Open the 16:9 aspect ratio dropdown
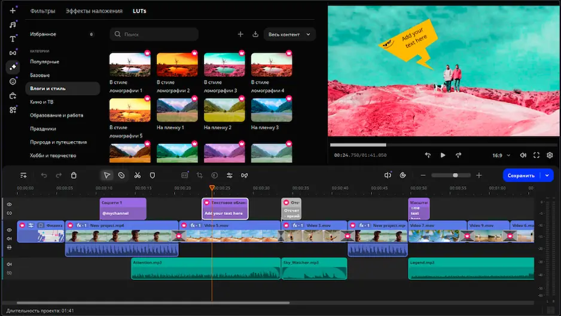Image resolution: width=561 pixels, height=316 pixels. tap(500, 155)
